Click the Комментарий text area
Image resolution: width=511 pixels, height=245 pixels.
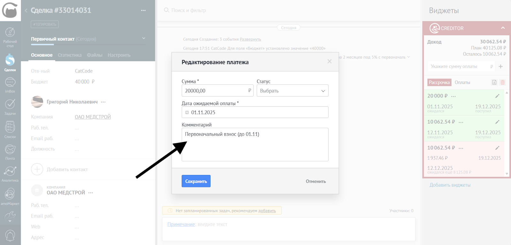coord(255,145)
